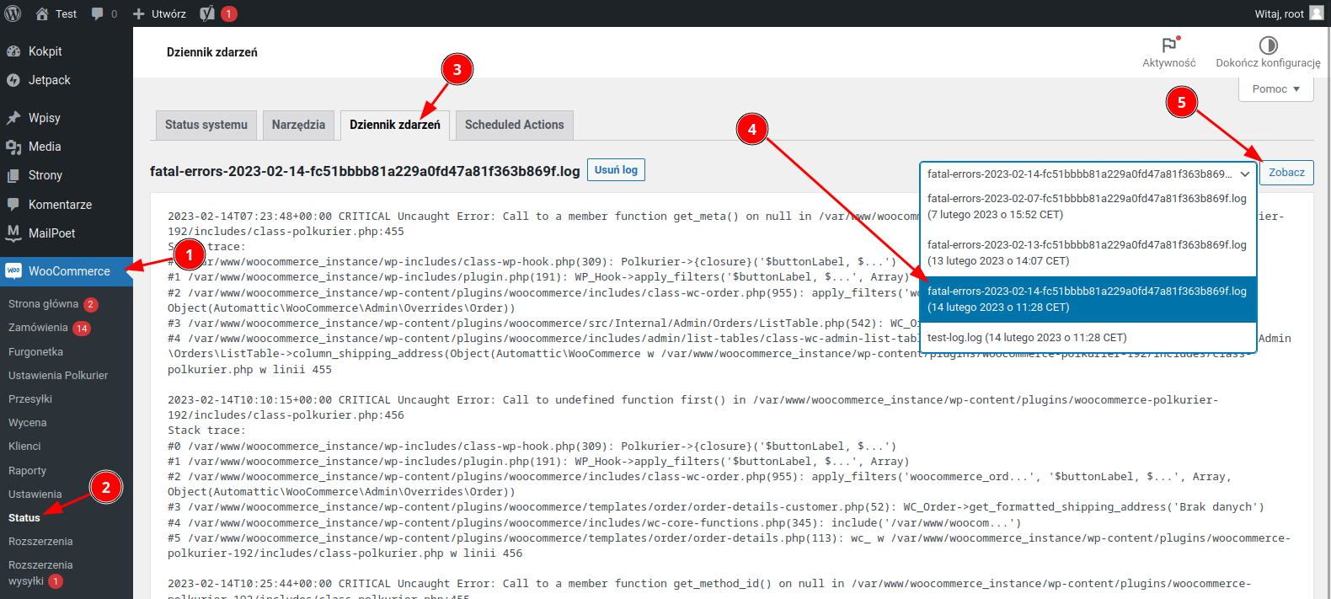Switch to the Dziennik zdarzeń tab
The width and height of the screenshot is (1331, 599).
click(x=395, y=125)
